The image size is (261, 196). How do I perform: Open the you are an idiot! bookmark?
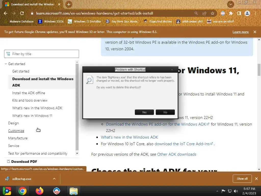220,21
